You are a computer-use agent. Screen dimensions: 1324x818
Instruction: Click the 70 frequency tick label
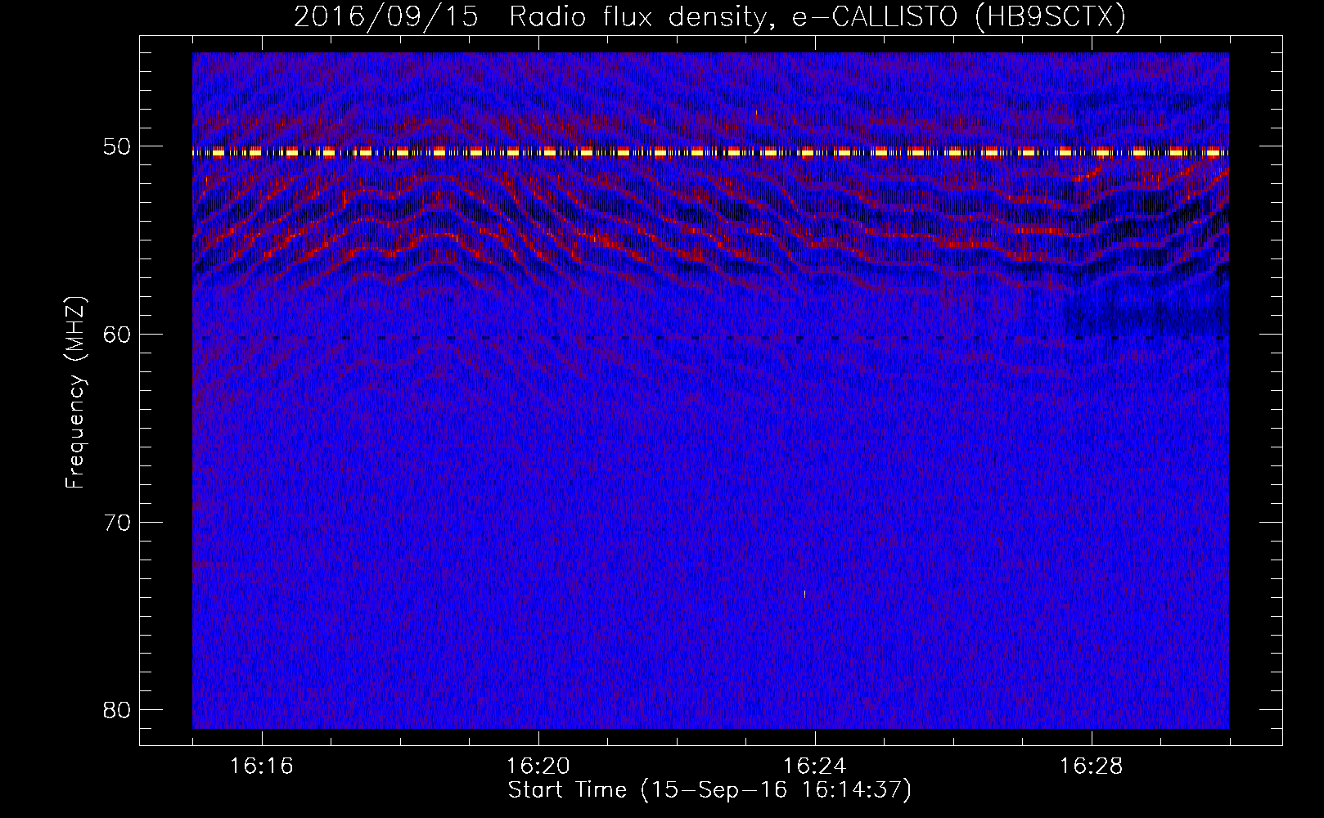(x=117, y=522)
